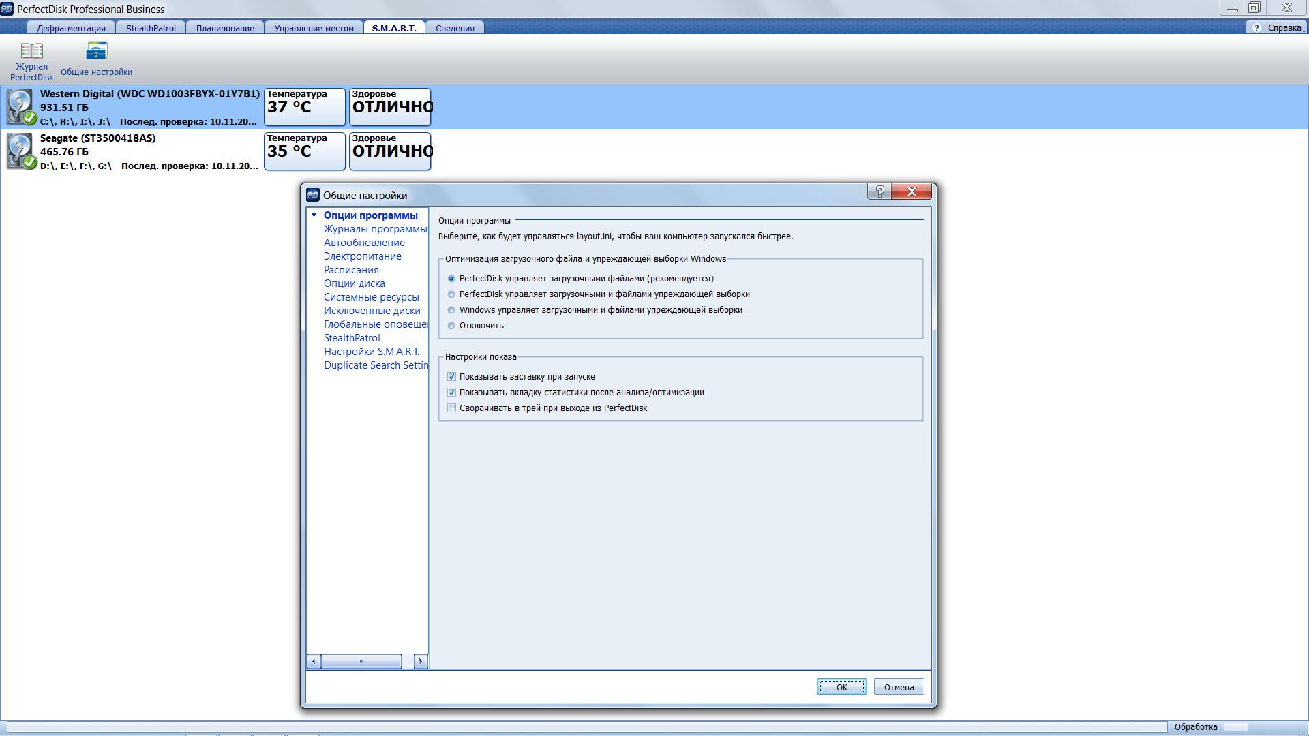Select PerfectDisk управляет загрузочными файлами radio button

click(451, 277)
